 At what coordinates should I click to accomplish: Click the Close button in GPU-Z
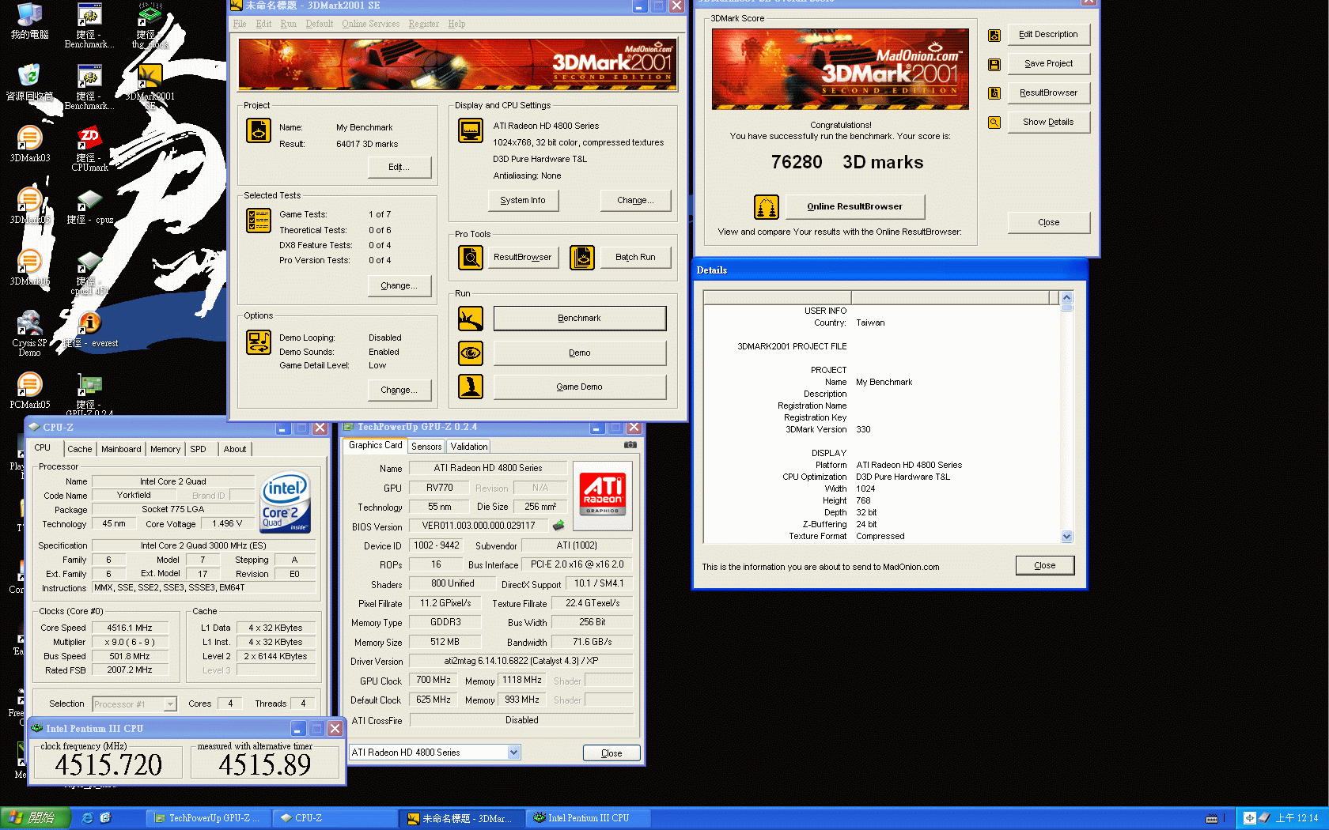point(611,753)
